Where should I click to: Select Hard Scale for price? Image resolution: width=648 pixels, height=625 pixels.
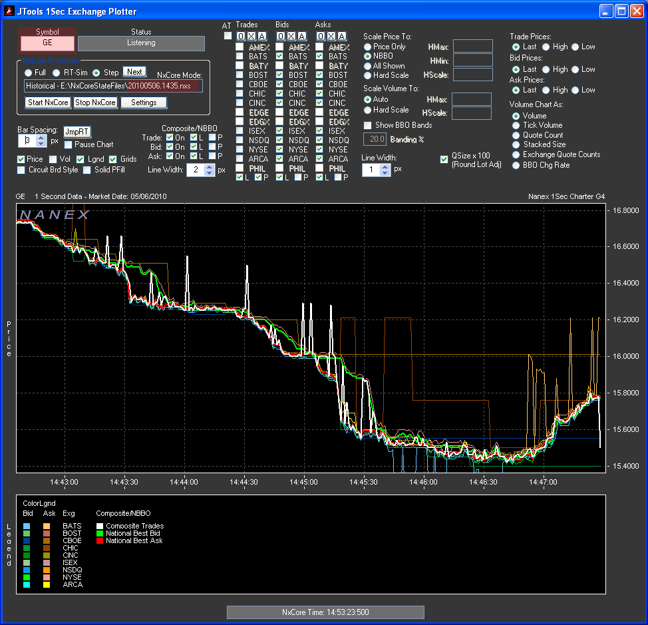click(x=367, y=76)
